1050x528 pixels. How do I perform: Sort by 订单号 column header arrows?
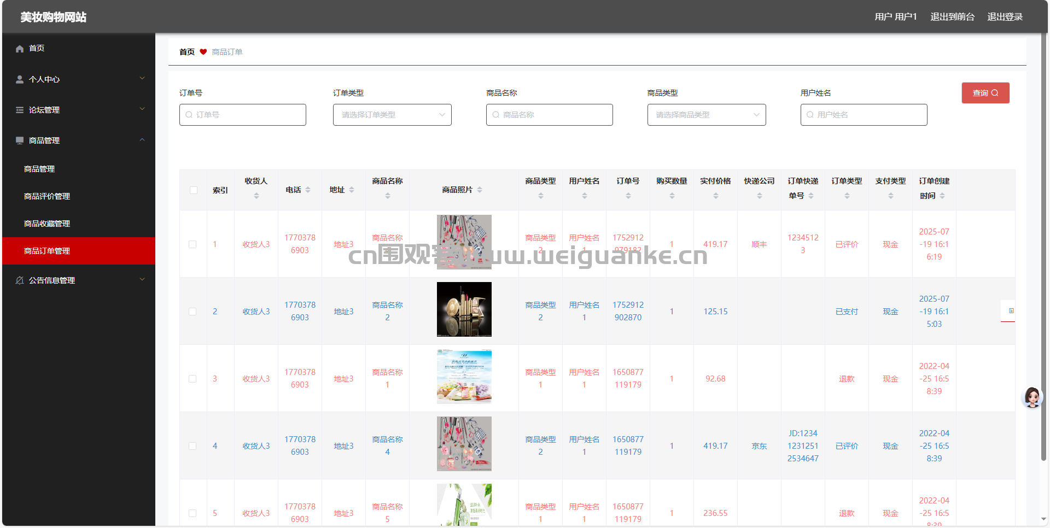628,196
